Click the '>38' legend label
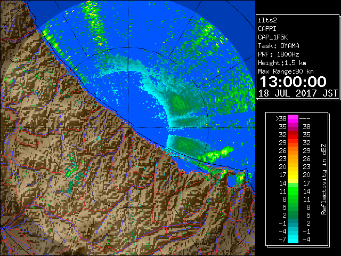The width and height of the screenshot is (341, 256). coord(281,119)
